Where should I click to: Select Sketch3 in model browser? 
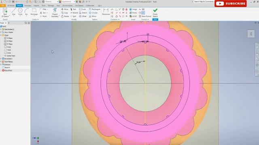pyautogui.click(x=6, y=67)
